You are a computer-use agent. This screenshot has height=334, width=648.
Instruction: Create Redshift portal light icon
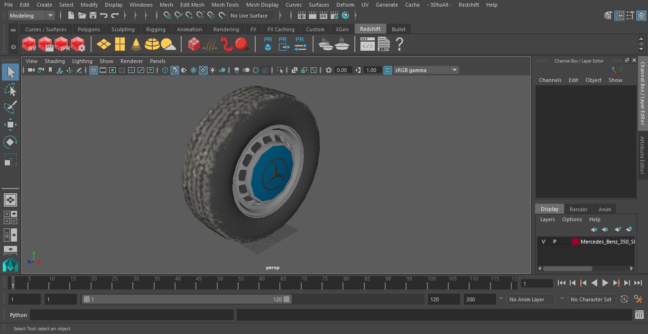pos(120,45)
